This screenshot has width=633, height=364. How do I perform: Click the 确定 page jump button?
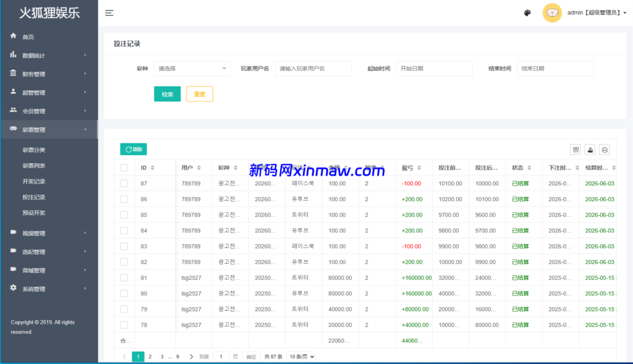pos(251,357)
